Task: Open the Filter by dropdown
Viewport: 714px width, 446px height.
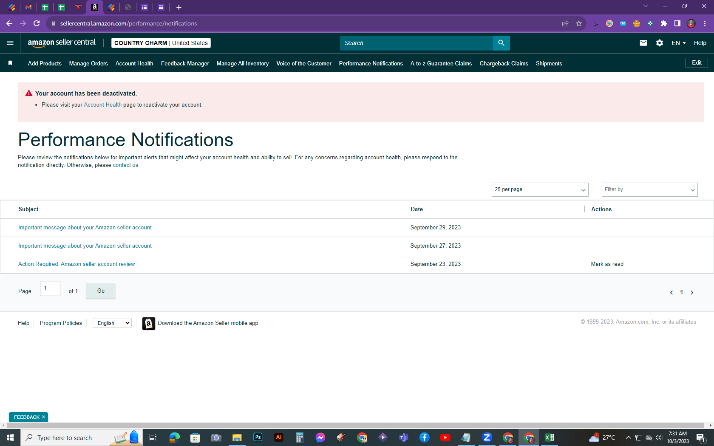Action: coord(649,189)
